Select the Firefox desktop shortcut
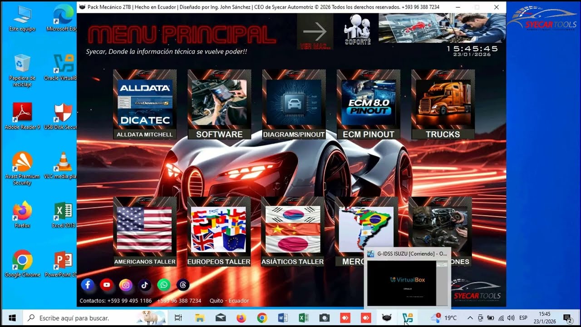The width and height of the screenshot is (581, 327). [22, 214]
